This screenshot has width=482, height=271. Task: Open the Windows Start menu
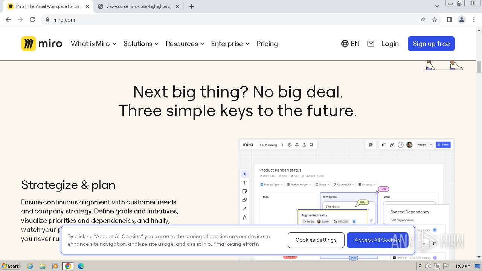pos(10,266)
